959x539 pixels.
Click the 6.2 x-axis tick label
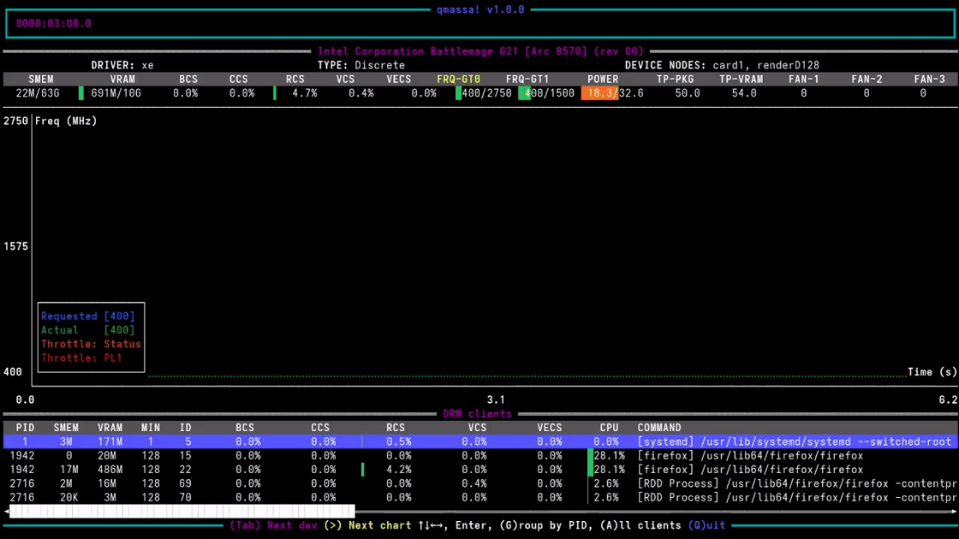(x=948, y=400)
